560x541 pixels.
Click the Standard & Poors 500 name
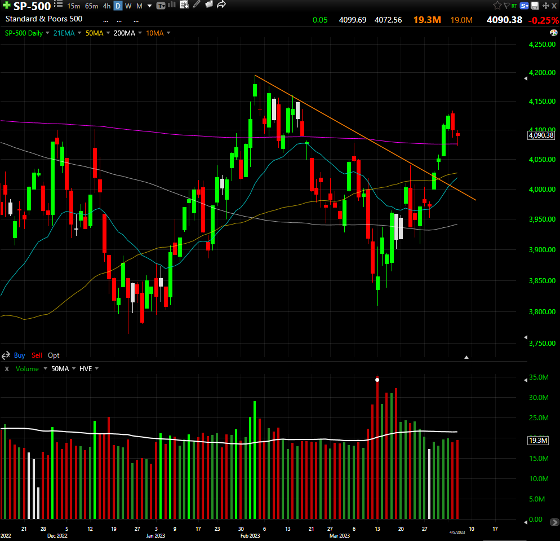pos(44,19)
